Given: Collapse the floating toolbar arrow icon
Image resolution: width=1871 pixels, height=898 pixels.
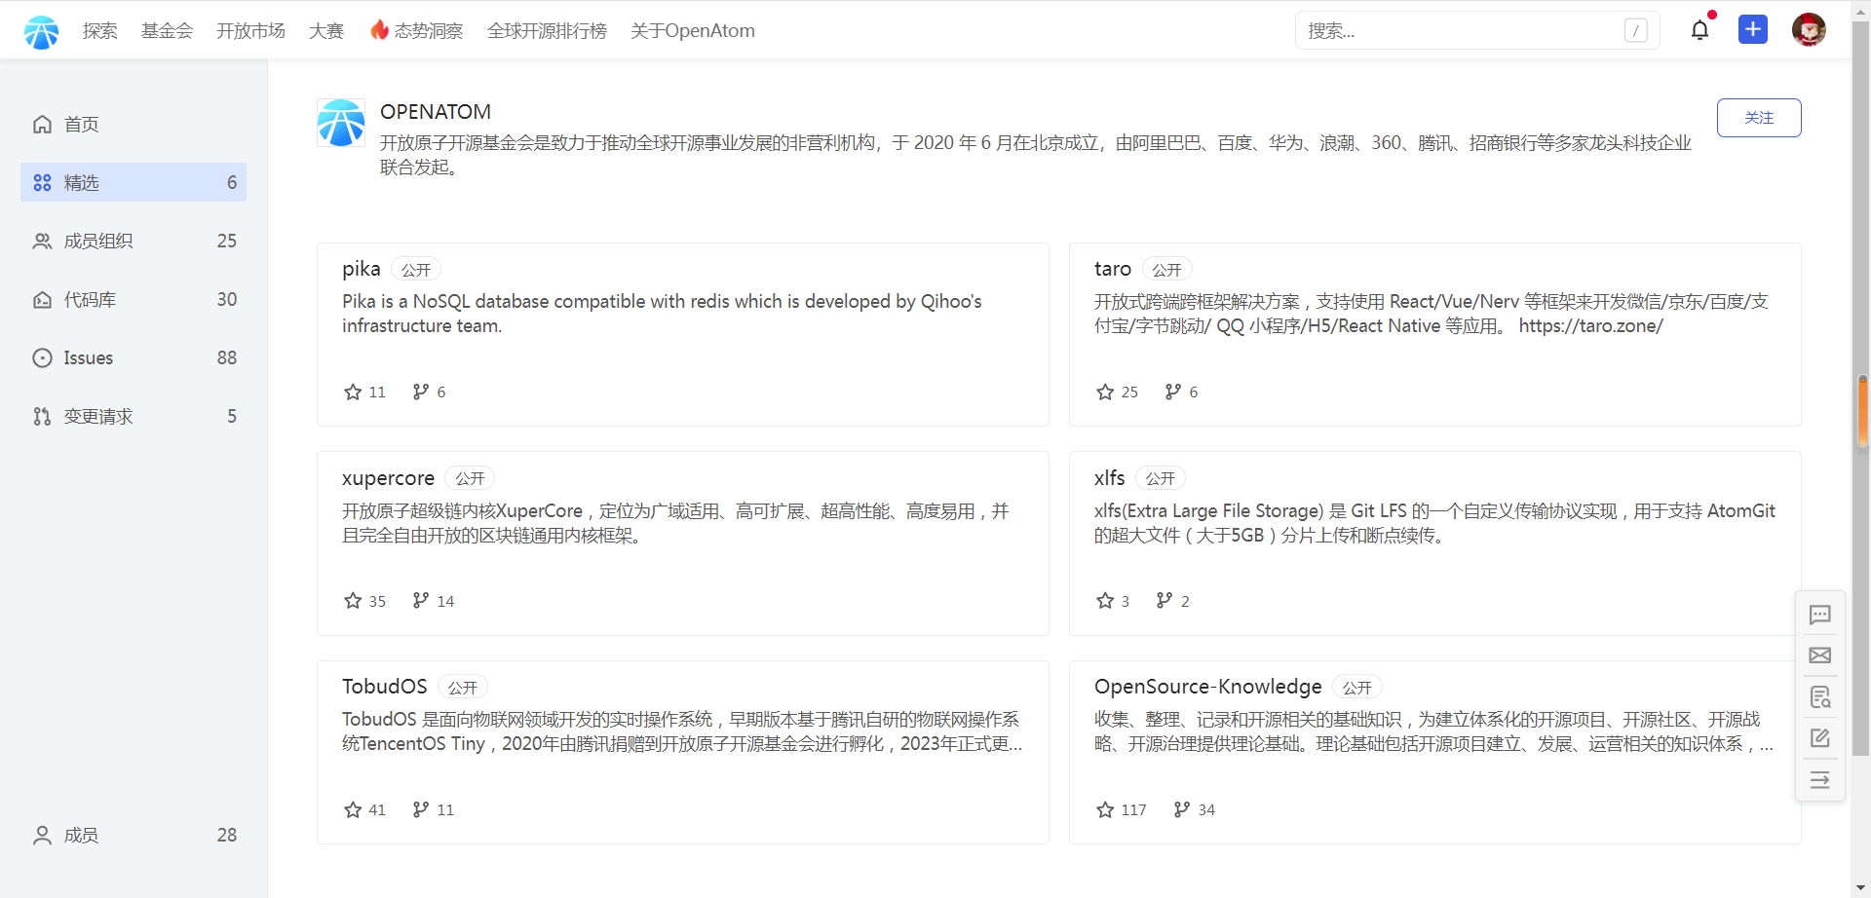Looking at the screenshot, I should 1819,780.
